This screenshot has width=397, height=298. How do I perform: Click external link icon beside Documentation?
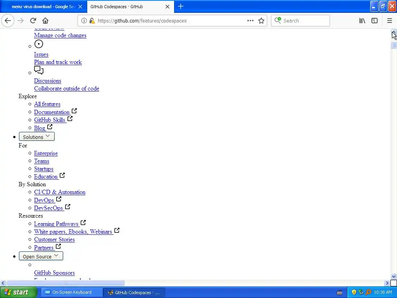[74, 111]
